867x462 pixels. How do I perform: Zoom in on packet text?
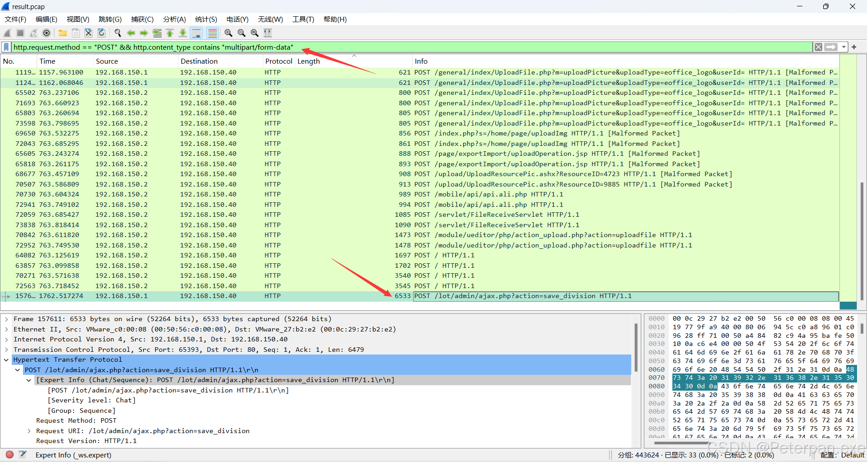(228, 33)
